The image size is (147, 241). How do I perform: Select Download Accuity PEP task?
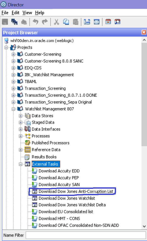click(x=59, y=178)
